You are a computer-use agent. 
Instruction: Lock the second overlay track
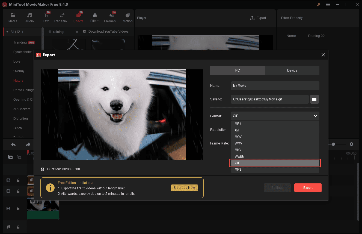point(18,191)
